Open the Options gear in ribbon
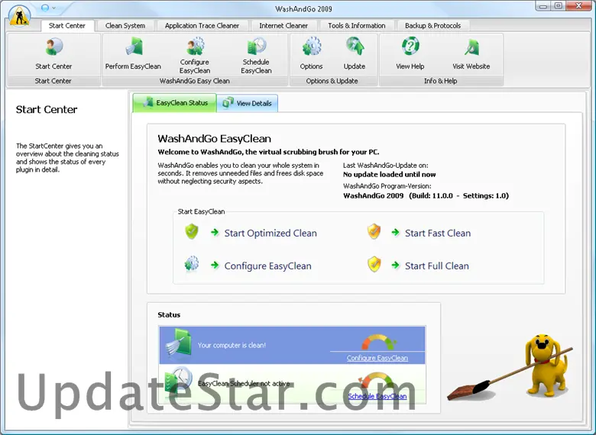Viewport: 596px width, 435px height. pyautogui.click(x=311, y=54)
